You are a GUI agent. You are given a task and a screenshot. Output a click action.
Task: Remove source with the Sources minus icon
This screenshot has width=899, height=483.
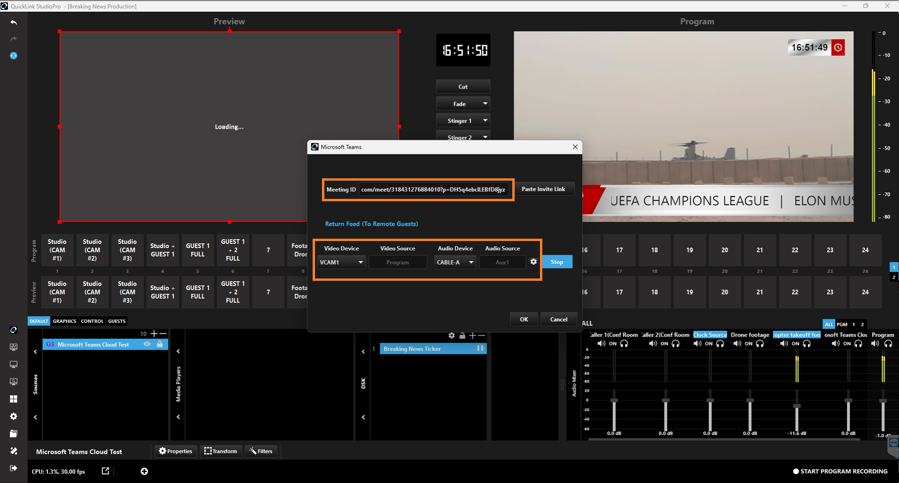163,334
